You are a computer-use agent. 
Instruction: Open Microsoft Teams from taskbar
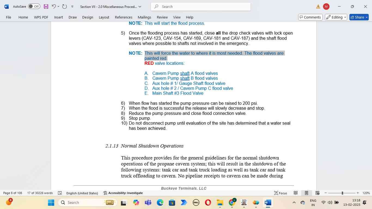pyautogui.click(x=148, y=202)
